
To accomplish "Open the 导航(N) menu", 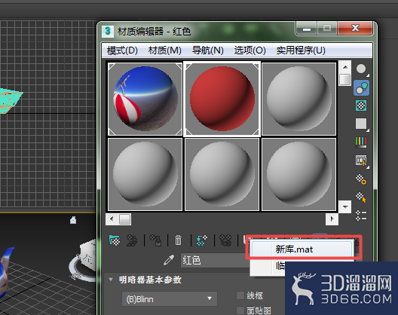I will (207, 50).
